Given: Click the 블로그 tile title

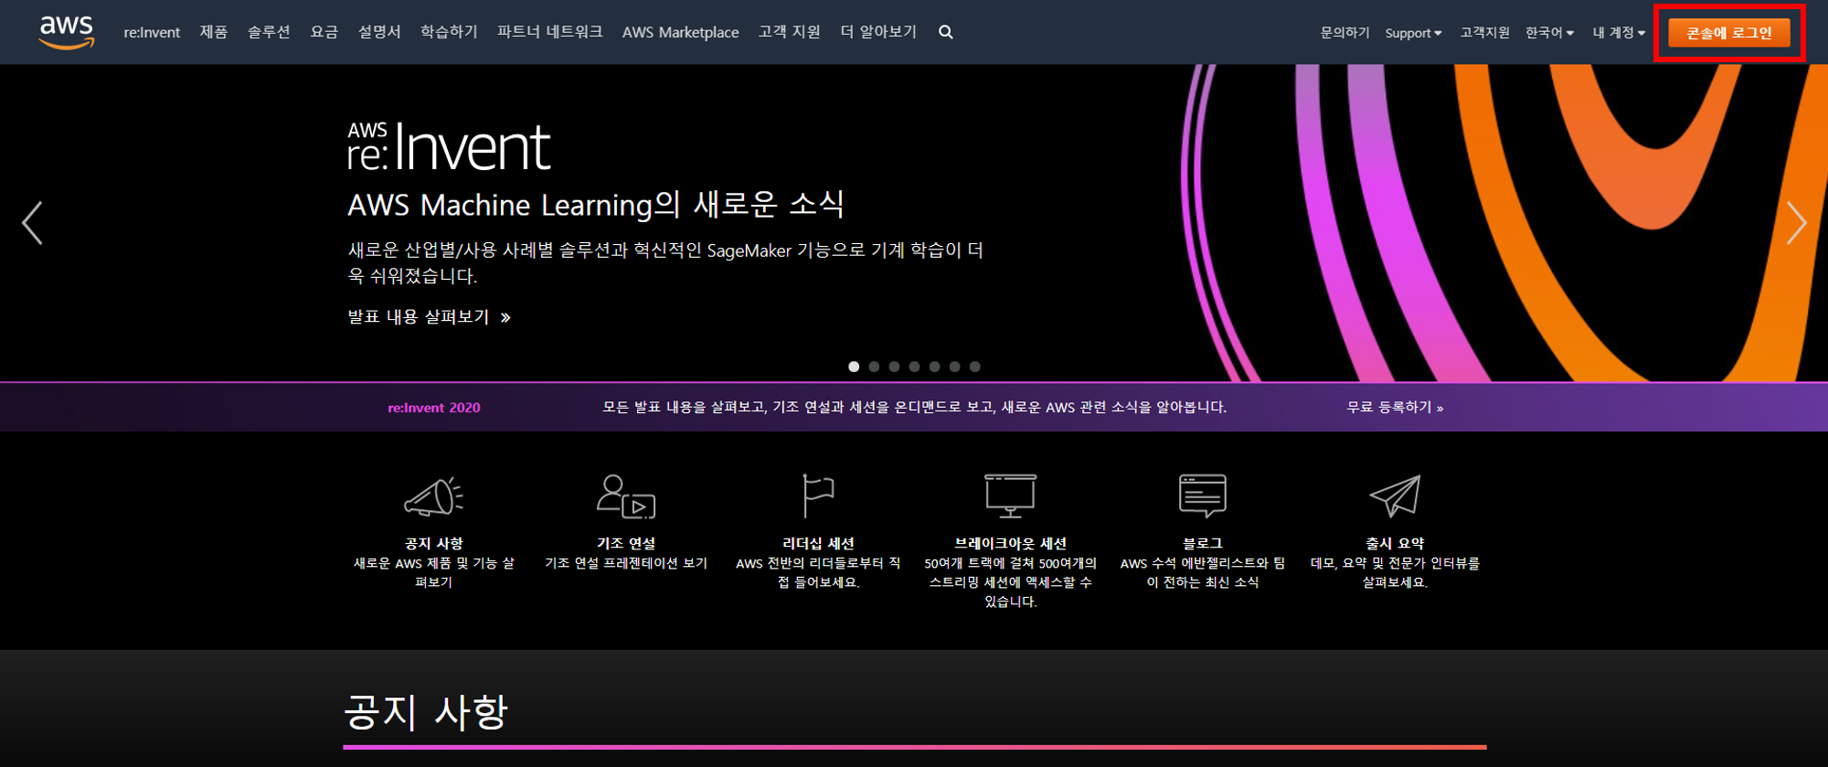Looking at the screenshot, I should pyautogui.click(x=1202, y=543).
